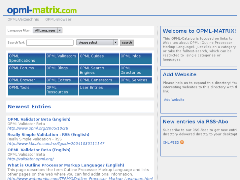Follow the webopedia.com Outline Processor link

[80, 178]
